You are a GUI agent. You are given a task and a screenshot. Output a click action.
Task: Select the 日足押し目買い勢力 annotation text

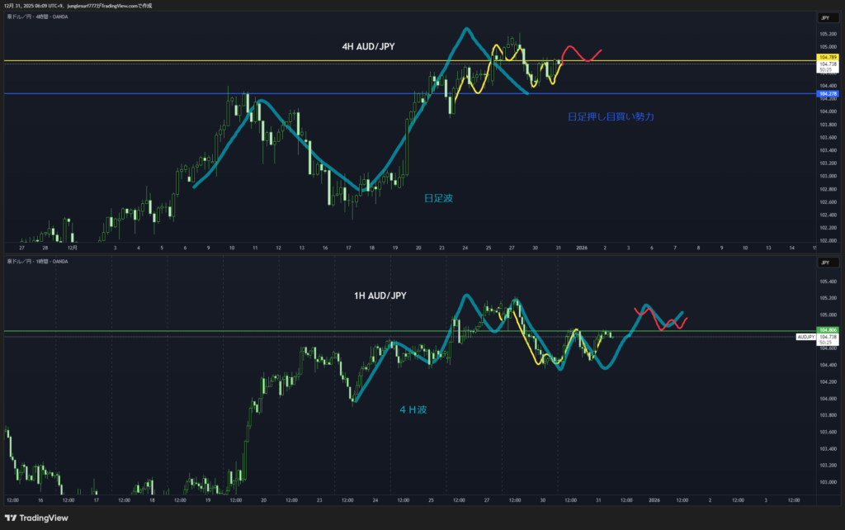pyautogui.click(x=611, y=117)
